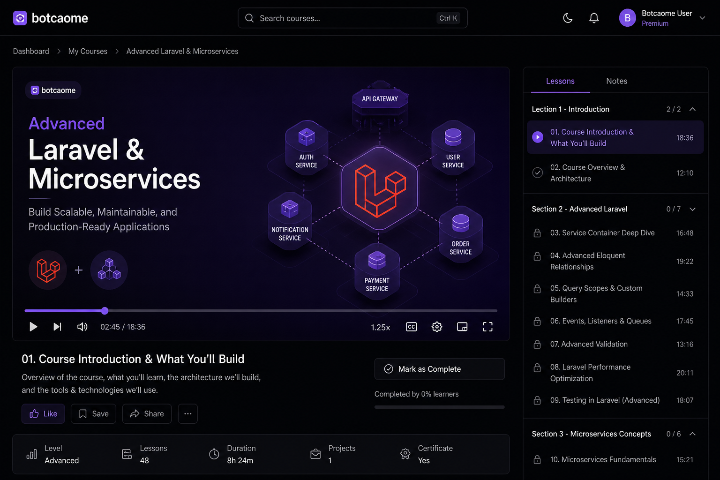Screen dimensions: 720x480
Task: Click the checkmark icon on lesson 02
Action: coord(538,172)
